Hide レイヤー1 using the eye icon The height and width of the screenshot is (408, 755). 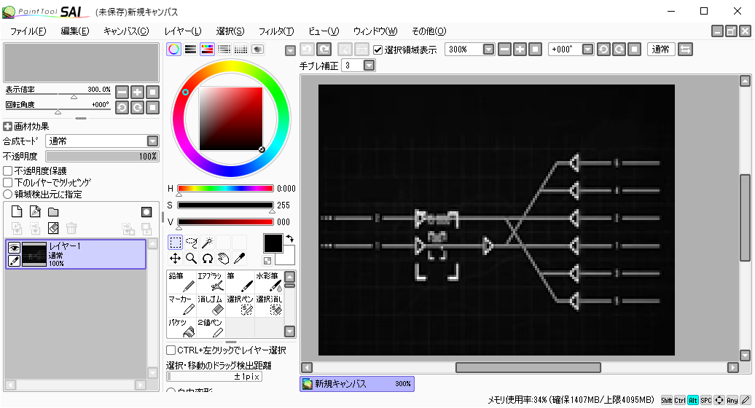[13, 248]
